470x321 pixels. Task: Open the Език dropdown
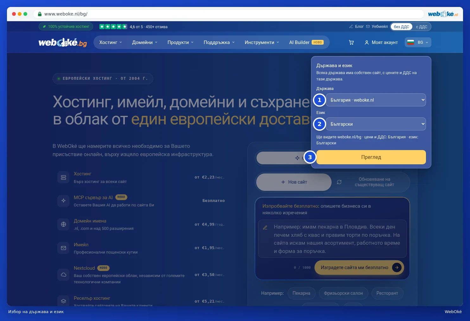[x=376, y=124]
